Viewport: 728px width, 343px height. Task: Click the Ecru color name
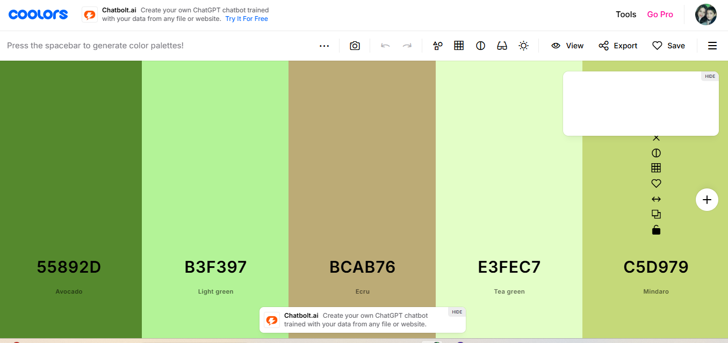click(x=363, y=291)
